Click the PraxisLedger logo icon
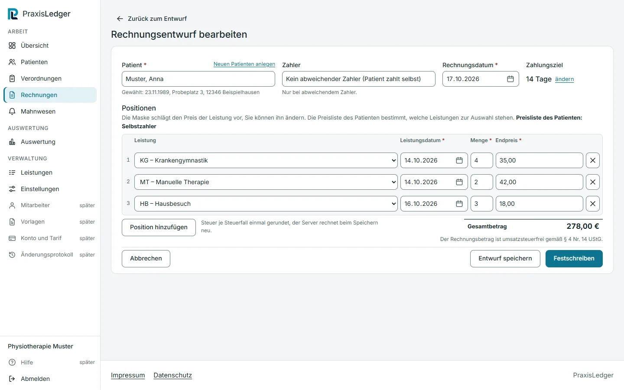The height and width of the screenshot is (390, 624). tap(13, 14)
